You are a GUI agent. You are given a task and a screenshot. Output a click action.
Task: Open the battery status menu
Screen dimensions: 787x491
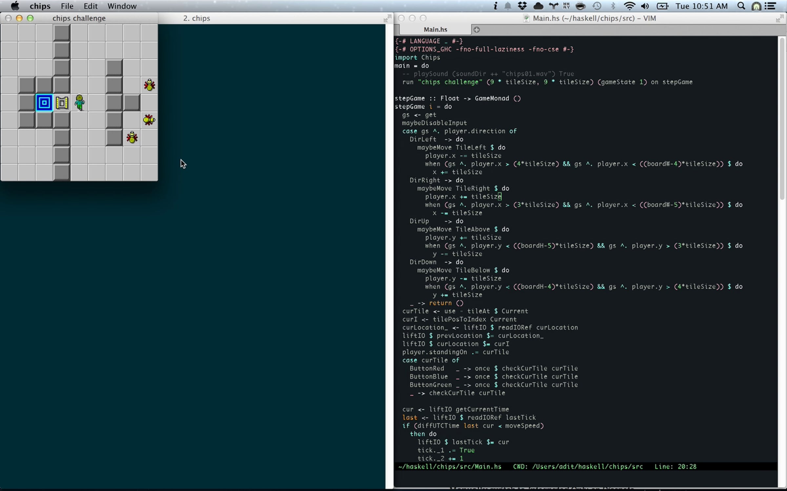pos(662,6)
